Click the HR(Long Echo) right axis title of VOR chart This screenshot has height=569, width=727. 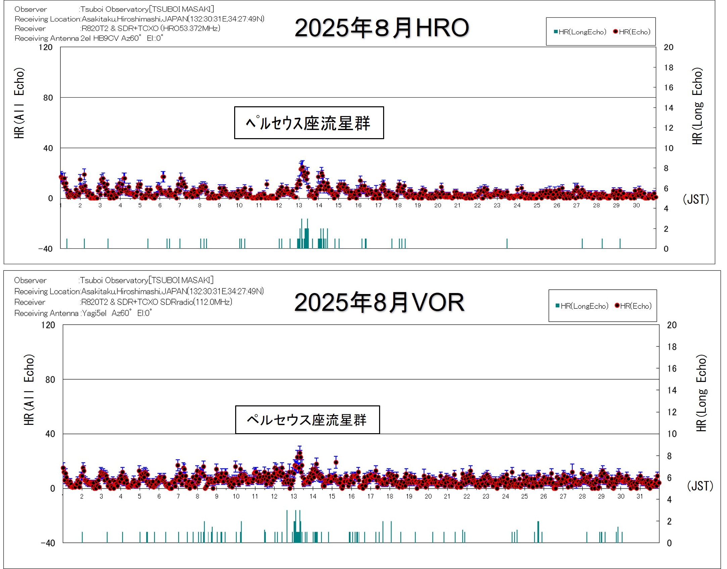701,393
